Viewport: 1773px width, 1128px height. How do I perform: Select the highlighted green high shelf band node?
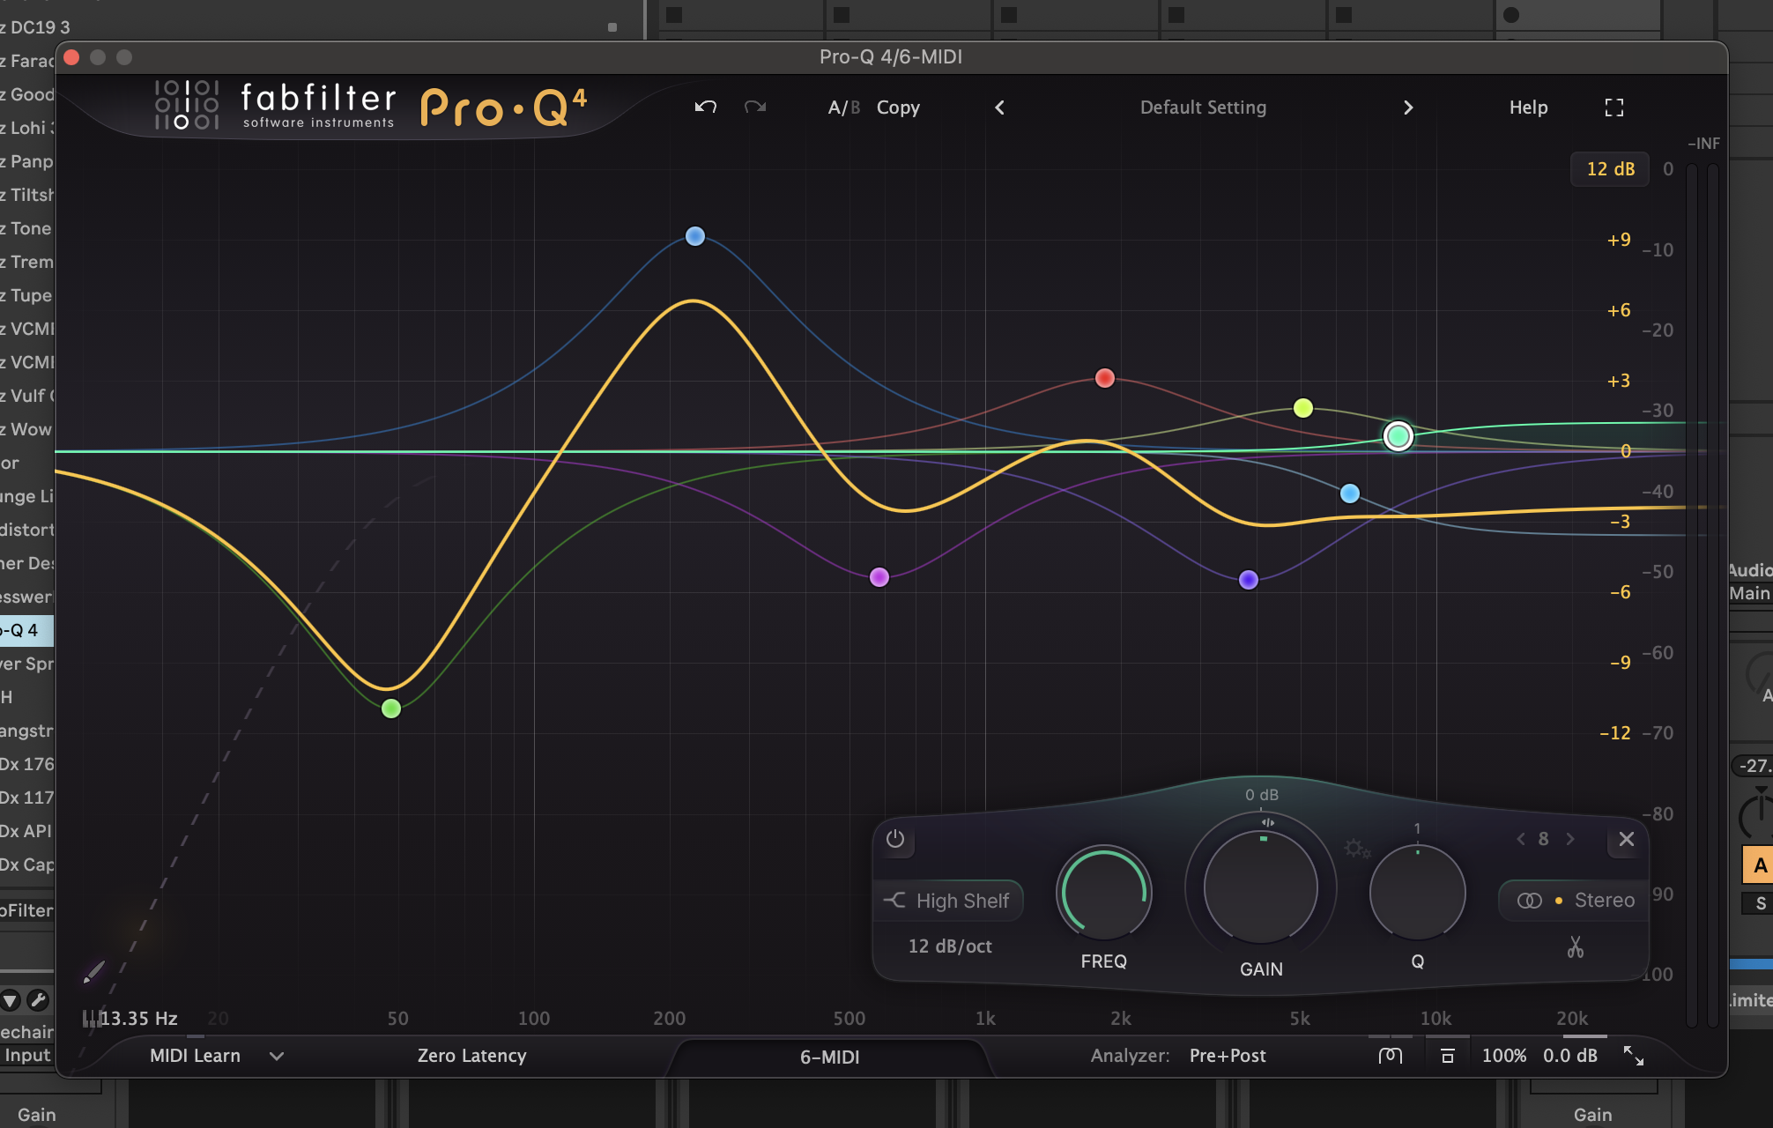click(x=1398, y=437)
